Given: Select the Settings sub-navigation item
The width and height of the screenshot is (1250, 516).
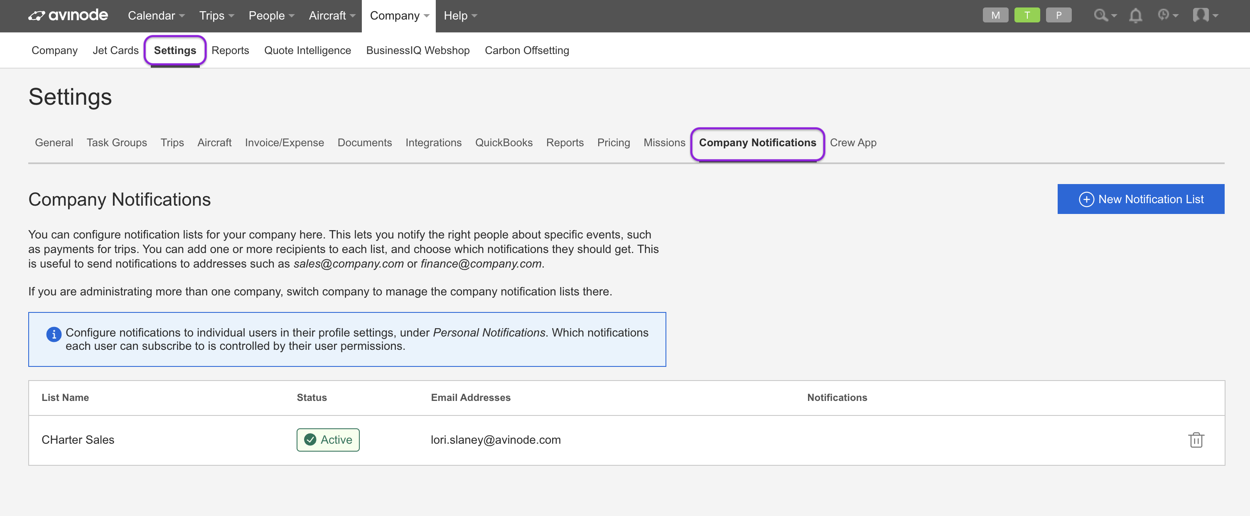Looking at the screenshot, I should (175, 51).
